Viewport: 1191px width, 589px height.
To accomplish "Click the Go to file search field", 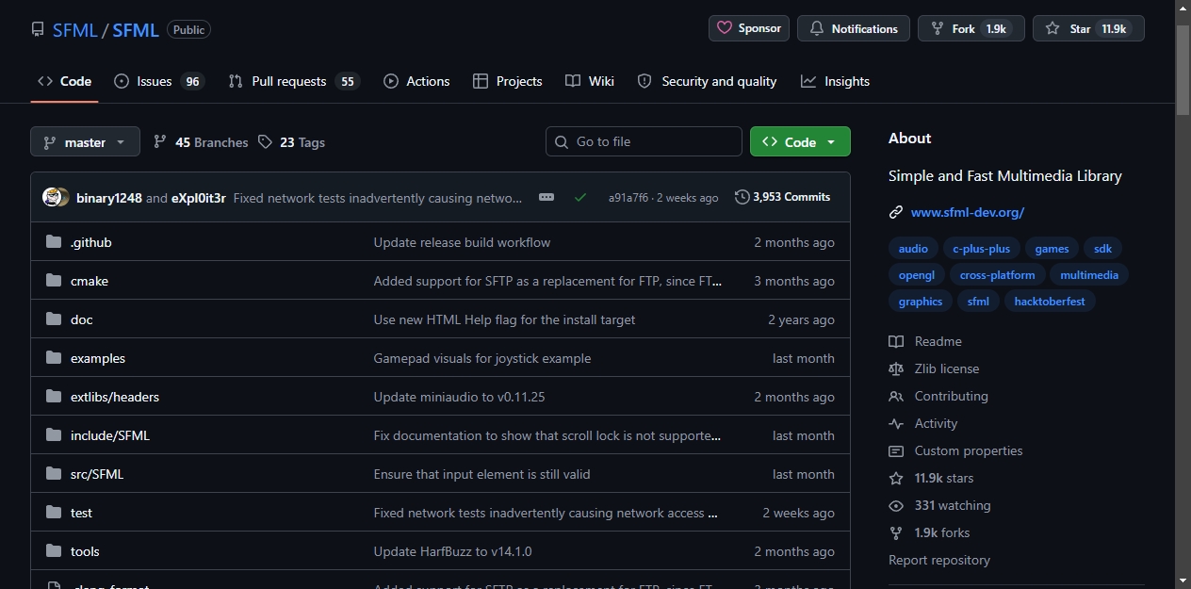I will pos(644,141).
